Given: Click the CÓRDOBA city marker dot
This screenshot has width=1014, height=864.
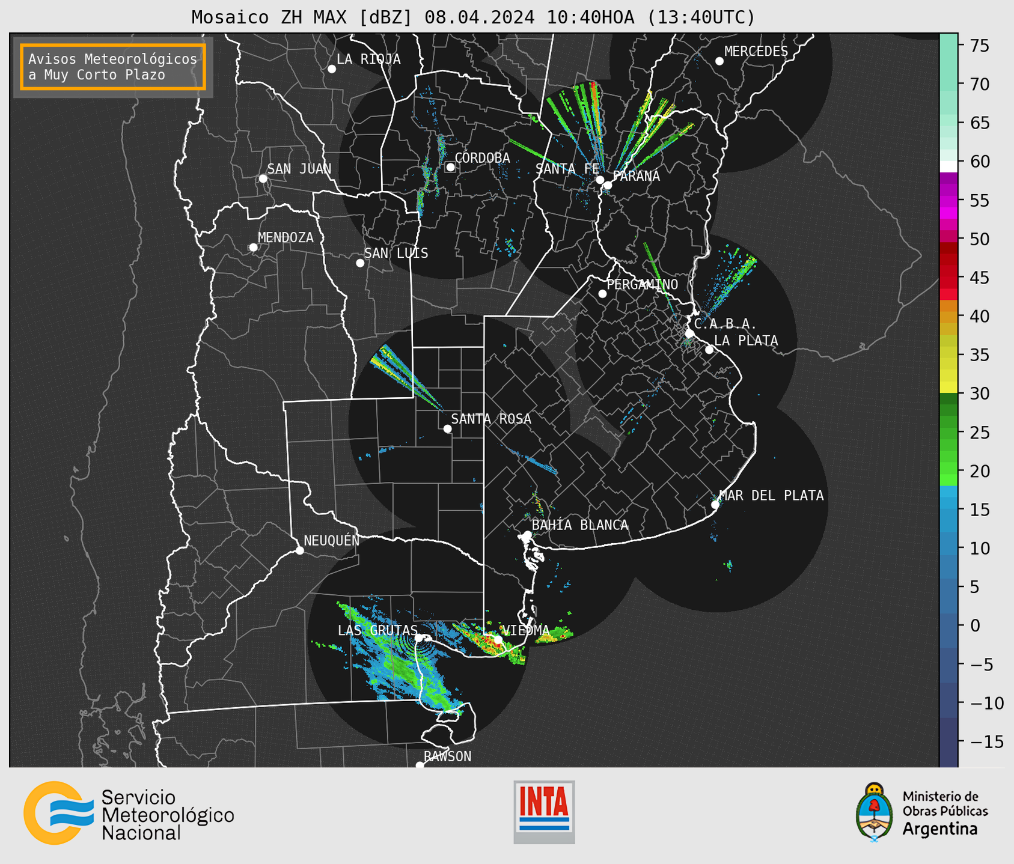Looking at the screenshot, I should click(x=450, y=167).
